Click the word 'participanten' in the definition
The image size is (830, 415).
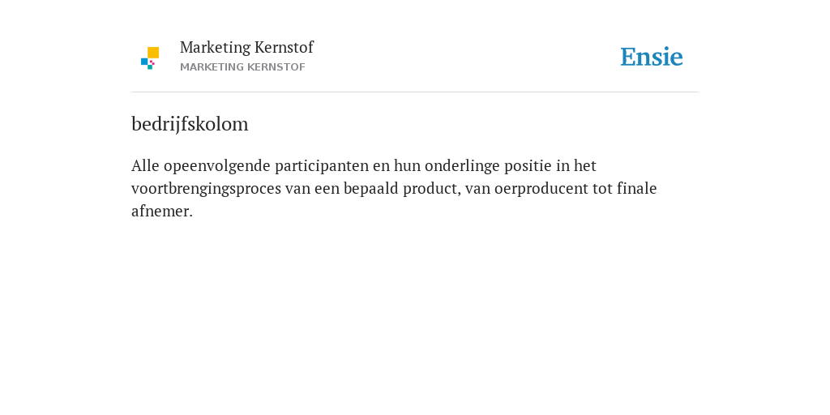click(x=321, y=166)
